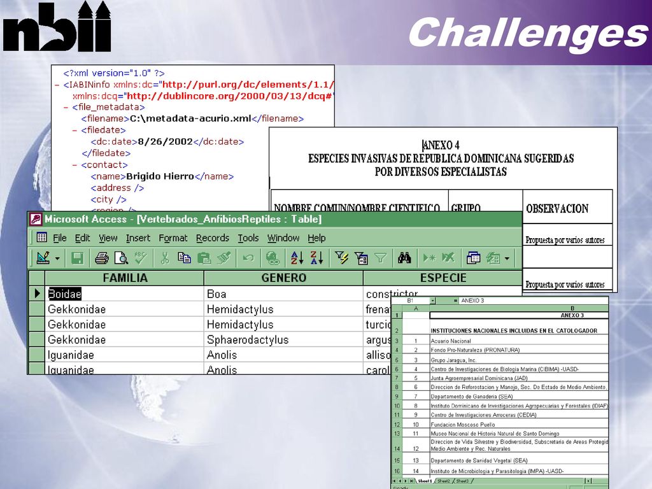Click the Spelling ABC check icon
This screenshot has height=489, width=652.
(141, 259)
